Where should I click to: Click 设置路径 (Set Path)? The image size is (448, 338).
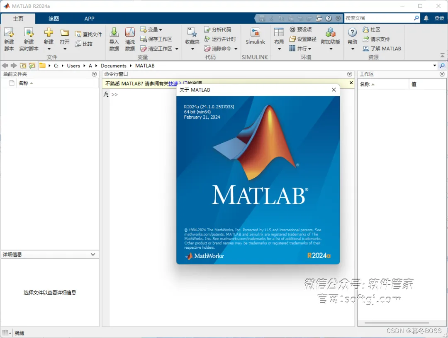(303, 39)
